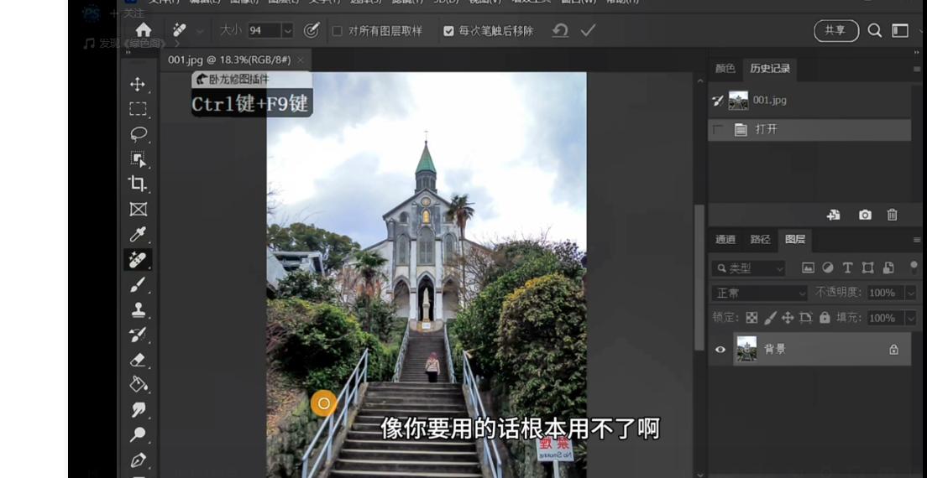Select the Smudge tool
This screenshot has height=478, width=927.
point(138,409)
